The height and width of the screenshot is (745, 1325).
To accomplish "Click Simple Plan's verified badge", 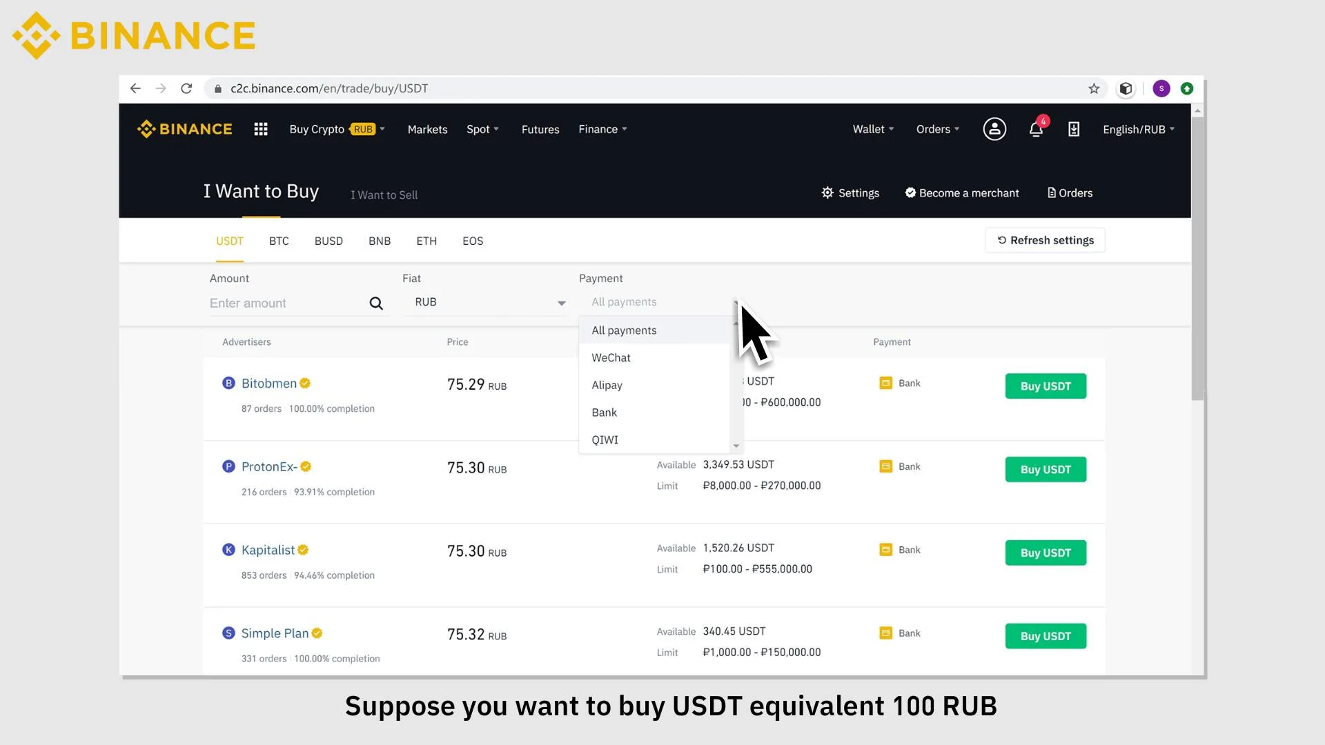I will 317,633.
